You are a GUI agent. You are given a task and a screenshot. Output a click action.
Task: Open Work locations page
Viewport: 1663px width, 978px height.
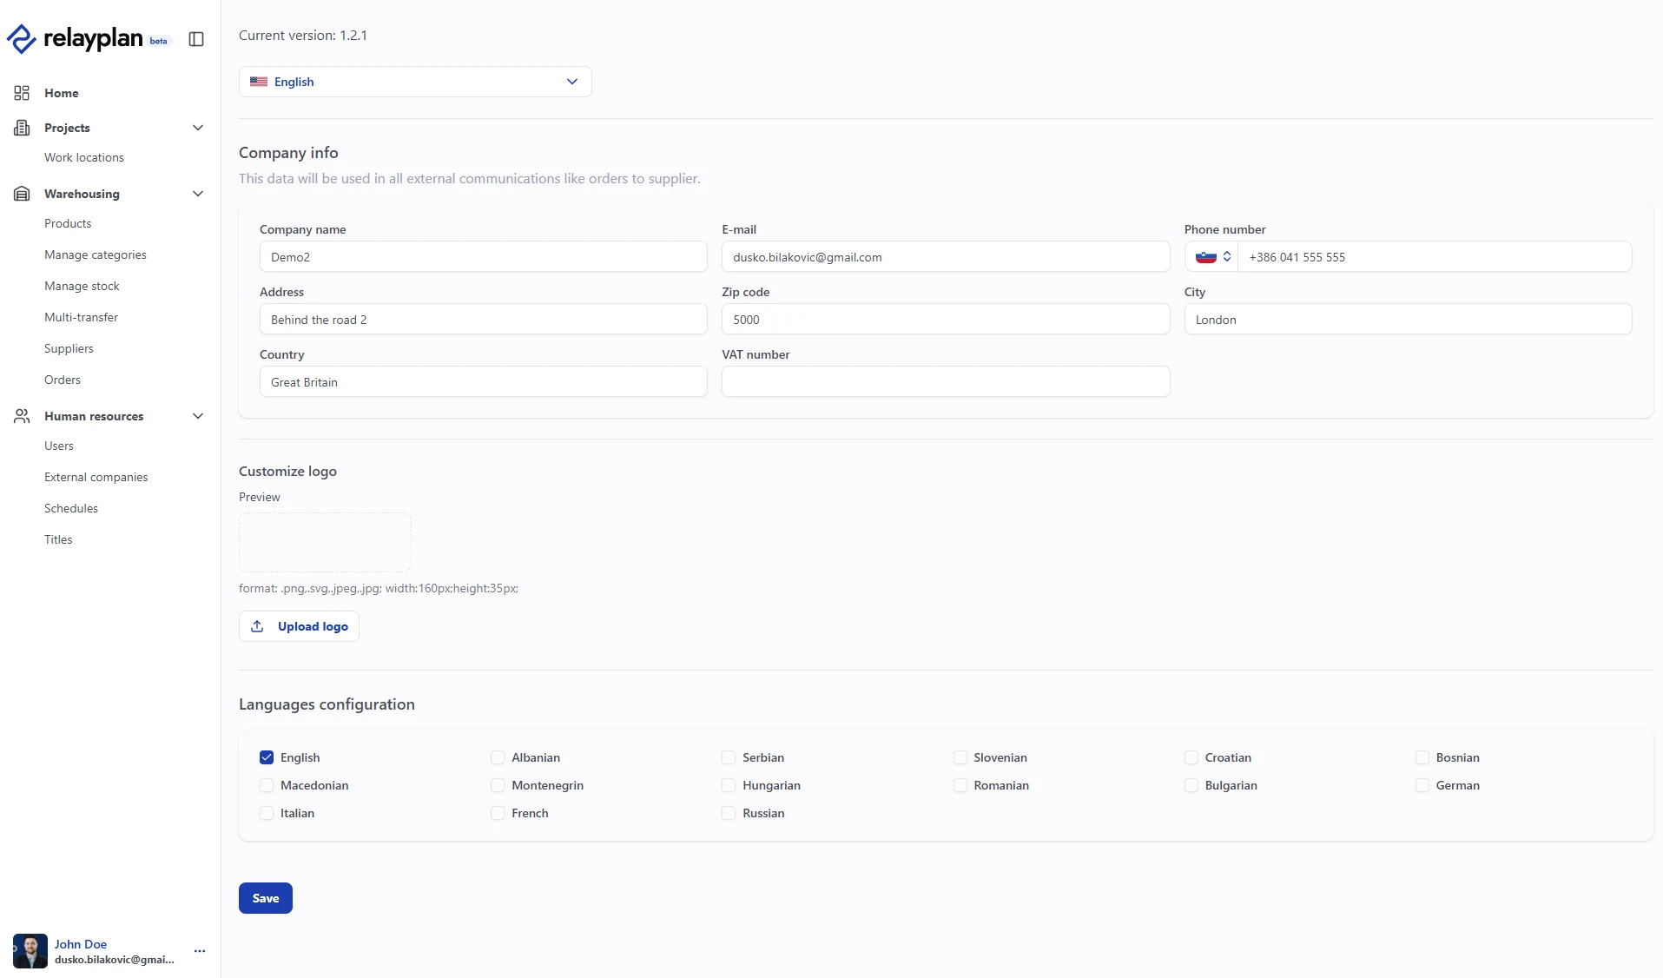pos(84,157)
